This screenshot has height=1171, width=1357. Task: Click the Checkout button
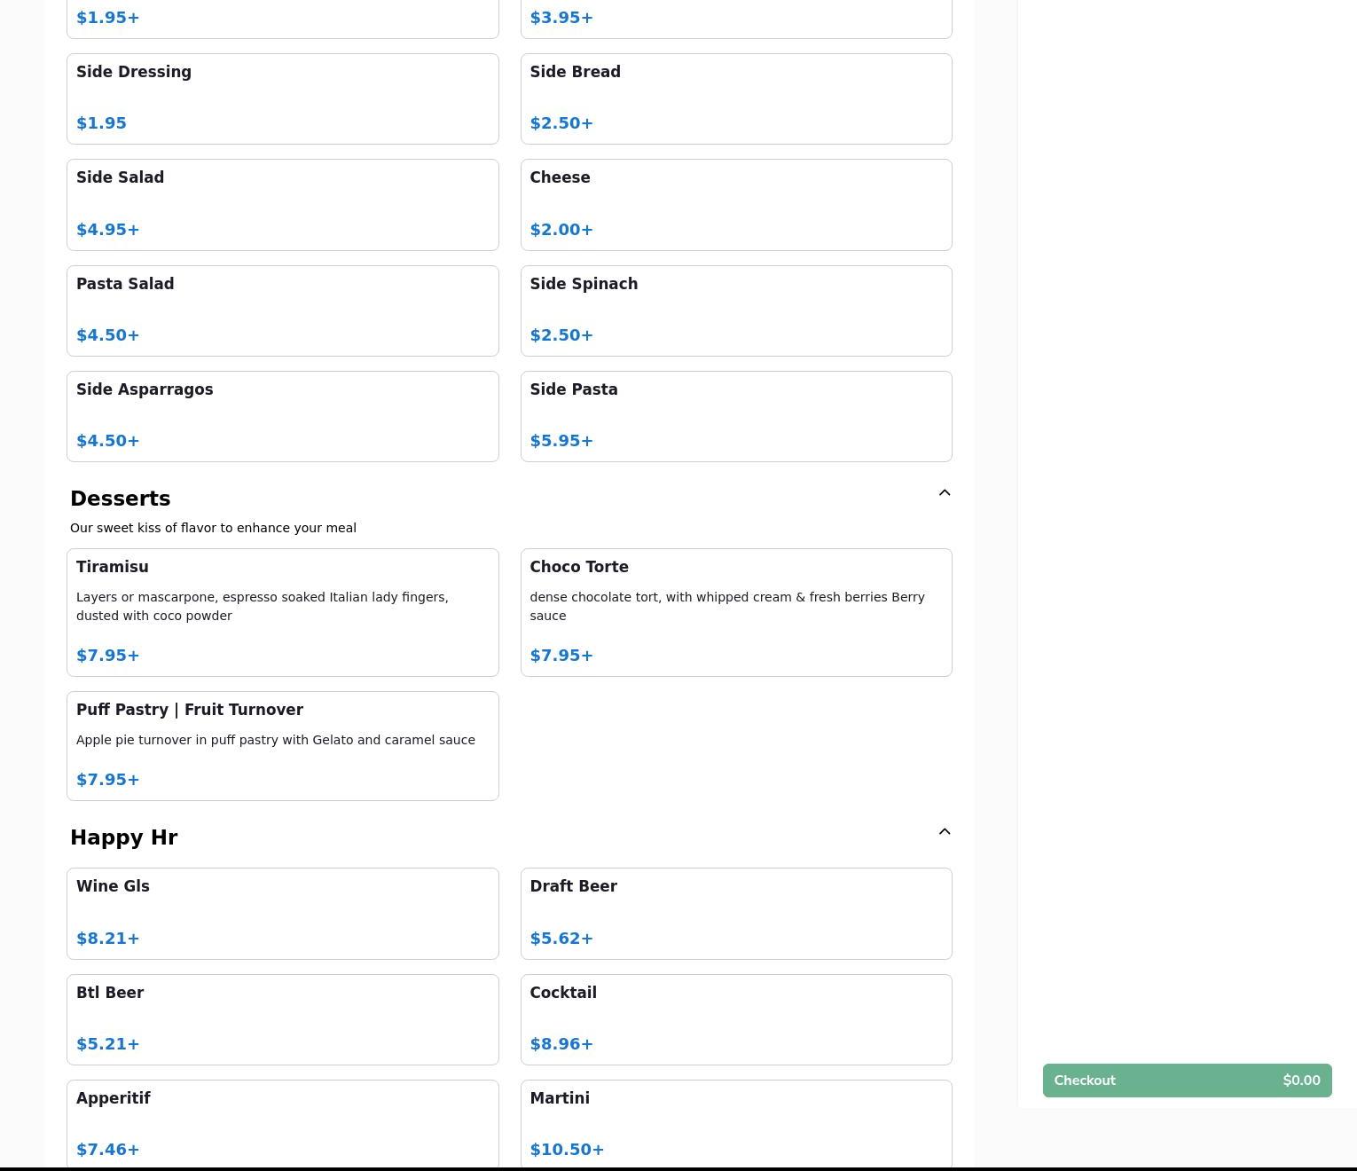[1187, 1081]
